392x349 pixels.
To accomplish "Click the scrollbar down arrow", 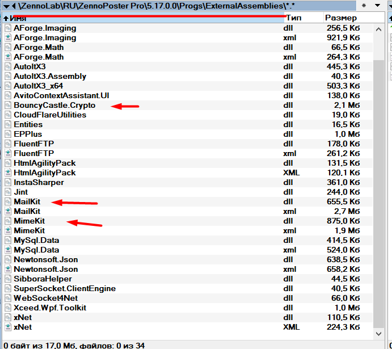I will coord(378,334).
